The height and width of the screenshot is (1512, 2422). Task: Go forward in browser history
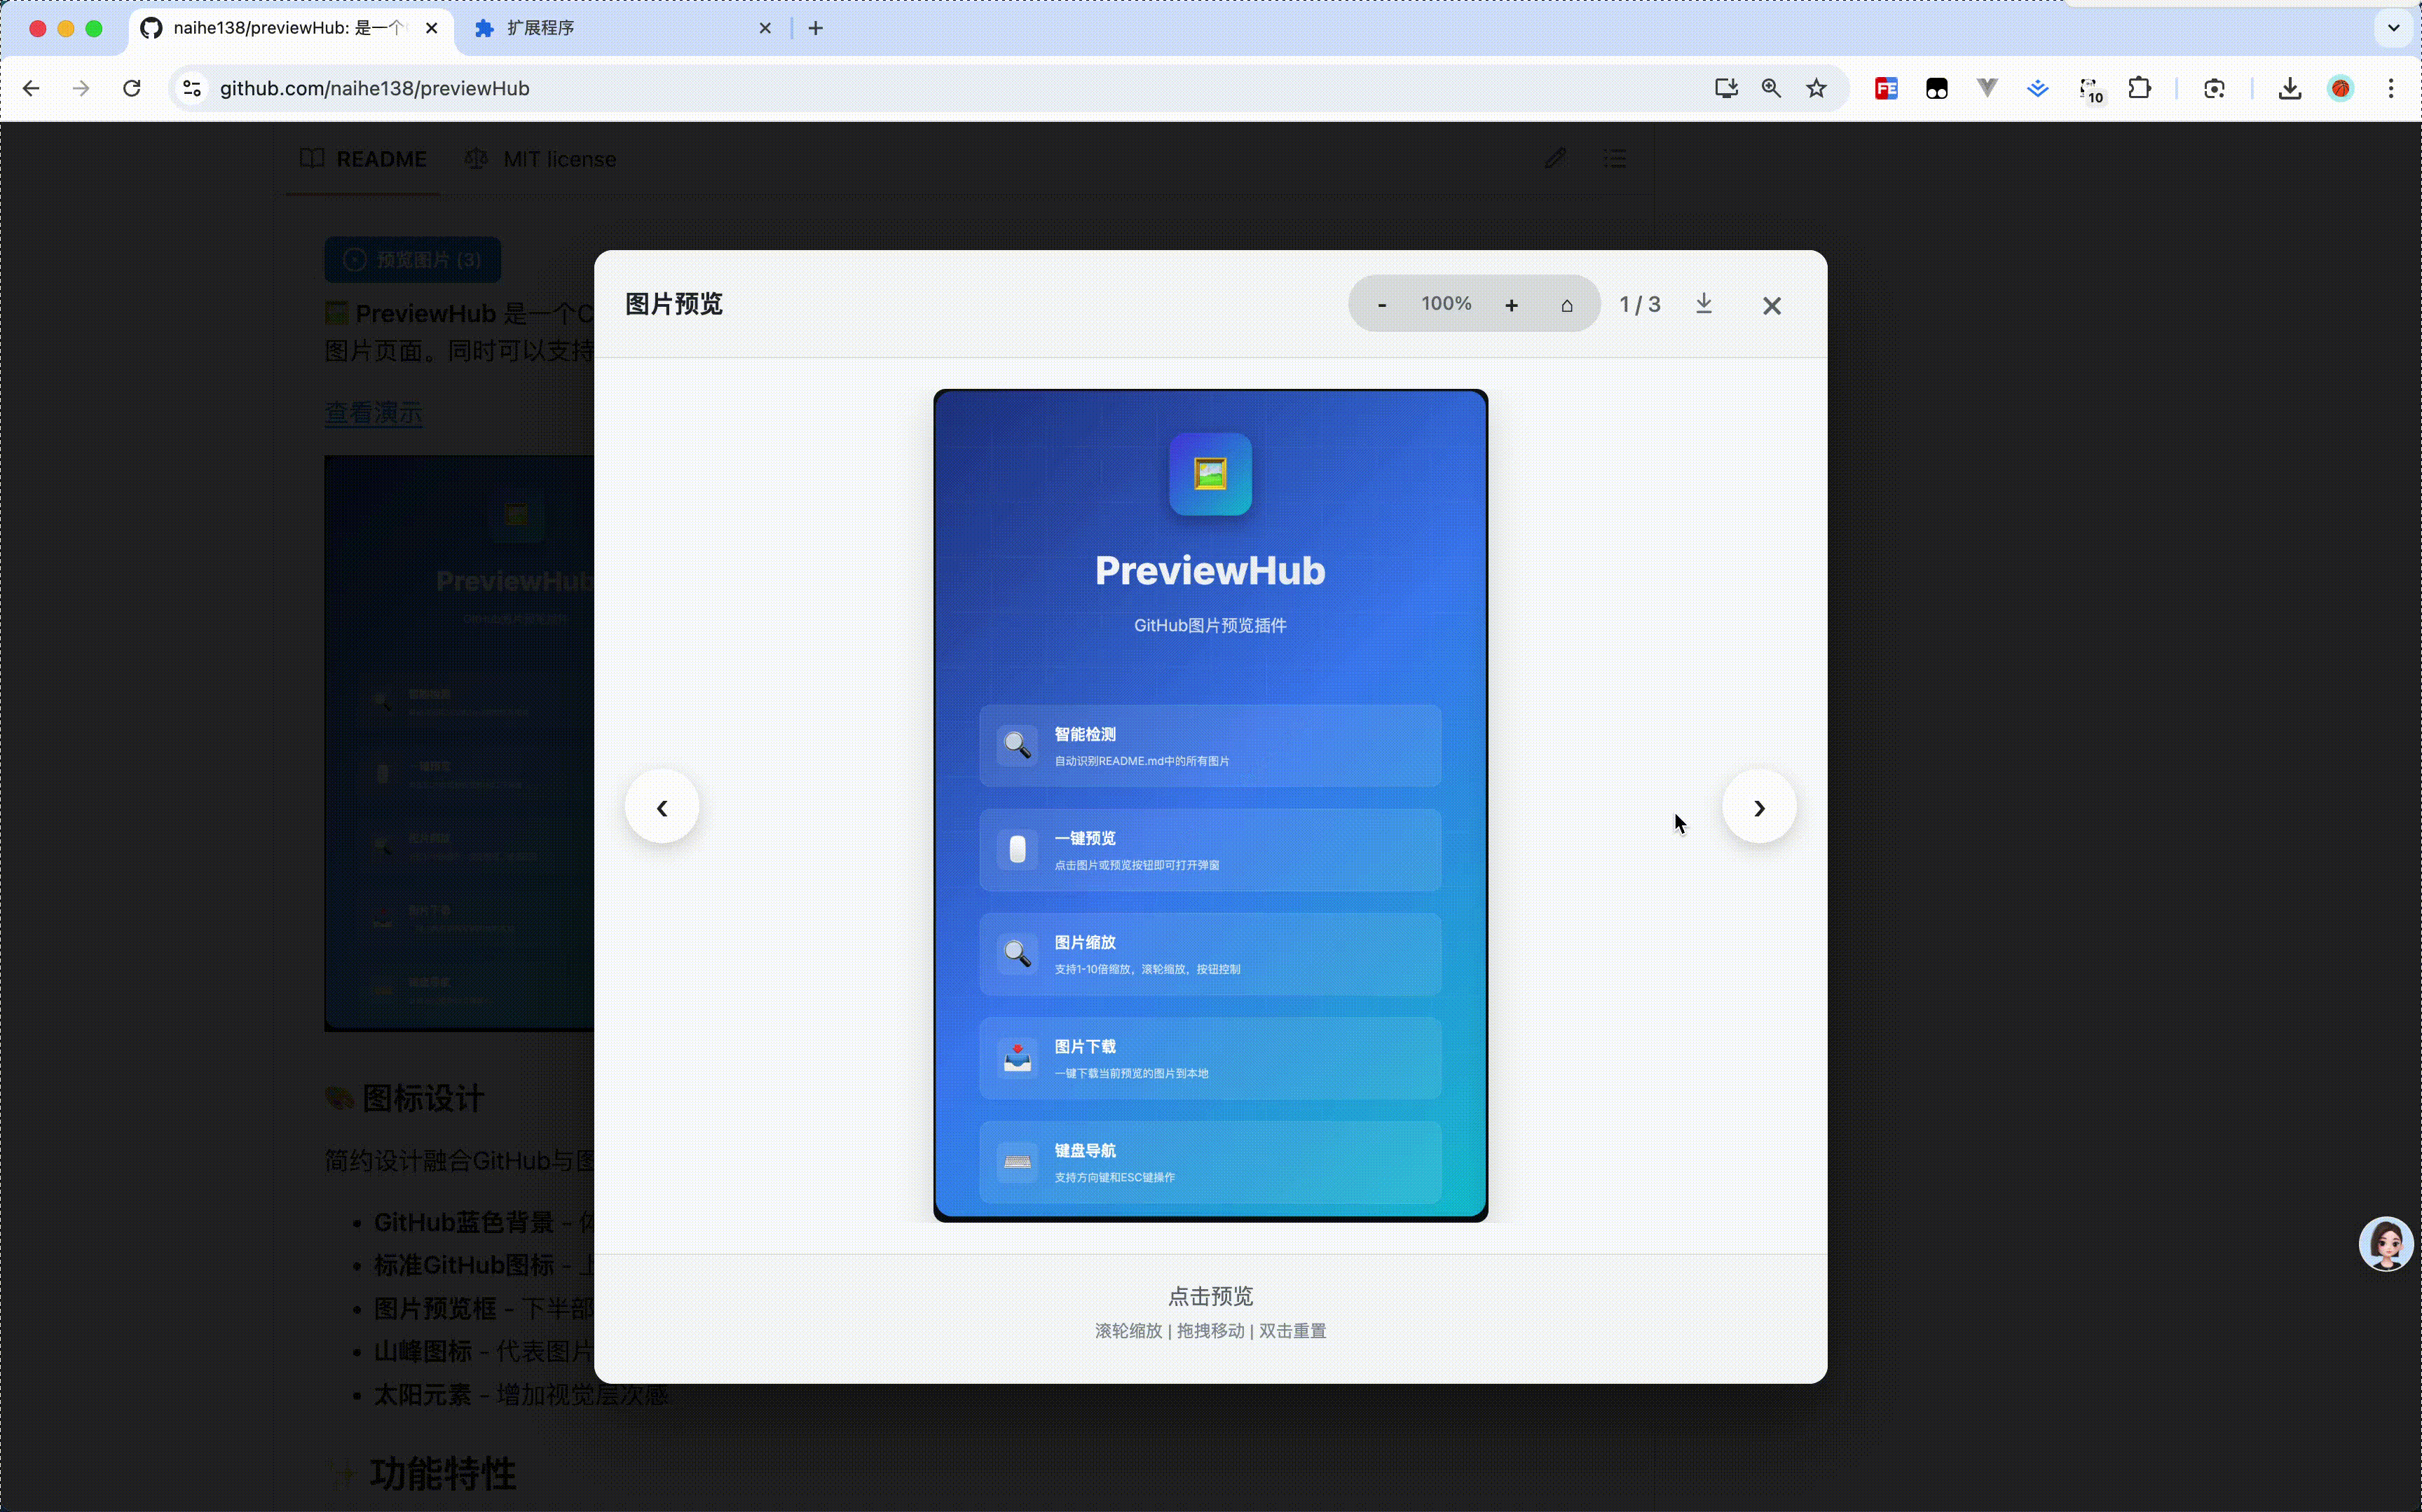pyautogui.click(x=81, y=88)
